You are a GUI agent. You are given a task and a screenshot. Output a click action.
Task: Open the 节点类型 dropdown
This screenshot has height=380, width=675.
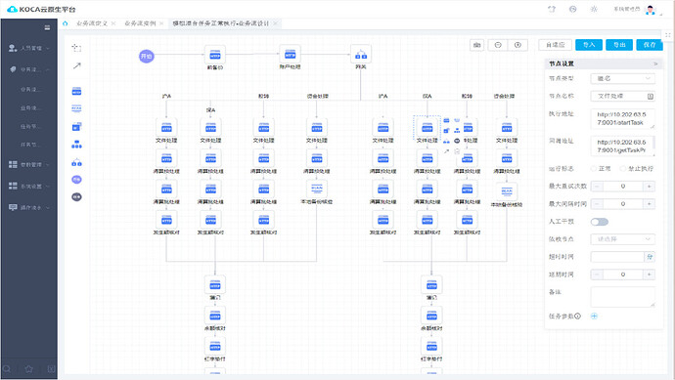pyautogui.click(x=623, y=78)
